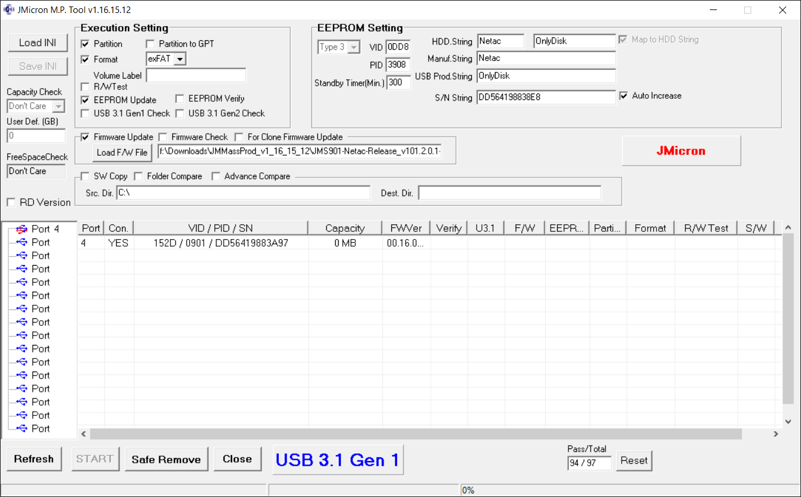801x497 pixels.
Task: Click the U3.1 column header
Action: tap(485, 228)
